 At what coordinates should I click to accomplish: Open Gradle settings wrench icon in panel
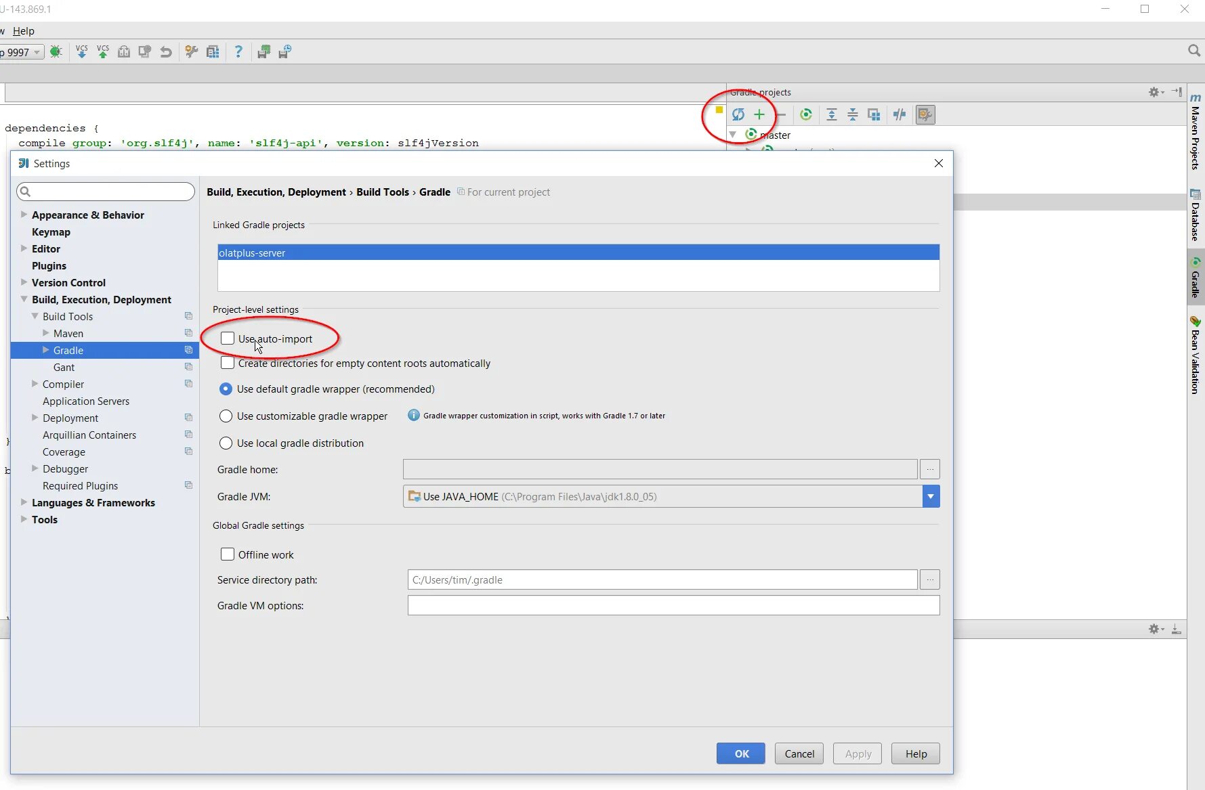[x=925, y=114]
